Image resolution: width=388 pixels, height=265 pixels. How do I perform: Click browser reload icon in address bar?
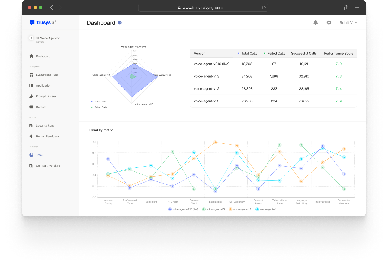coord(264,8)
